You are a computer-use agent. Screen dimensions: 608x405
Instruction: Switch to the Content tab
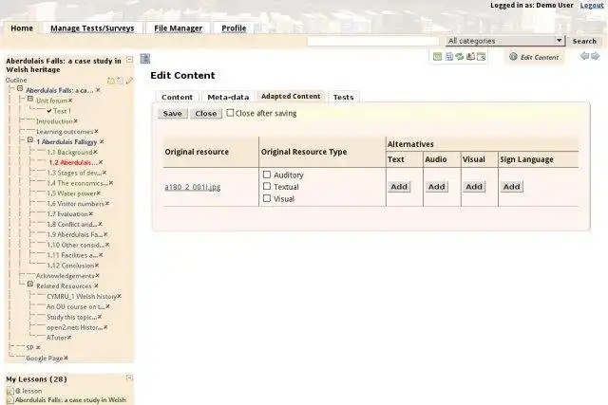pyautogui.click(x=178, y=97)
